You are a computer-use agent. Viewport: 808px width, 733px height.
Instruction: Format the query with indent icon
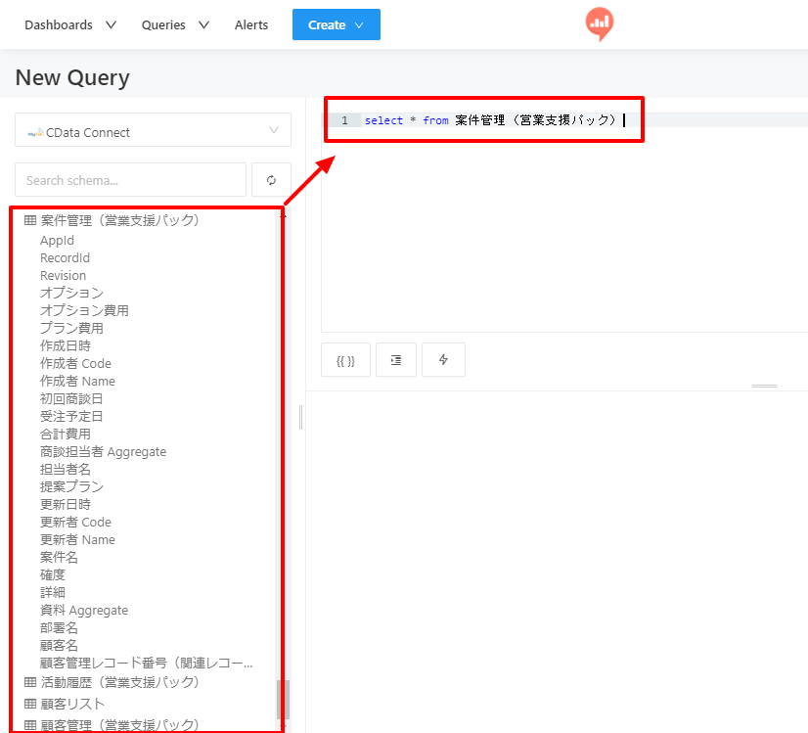click(396, 360)
